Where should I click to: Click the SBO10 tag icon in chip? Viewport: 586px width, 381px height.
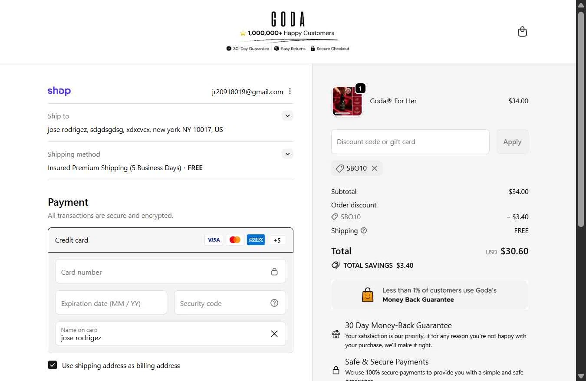[x=340, y=168]
